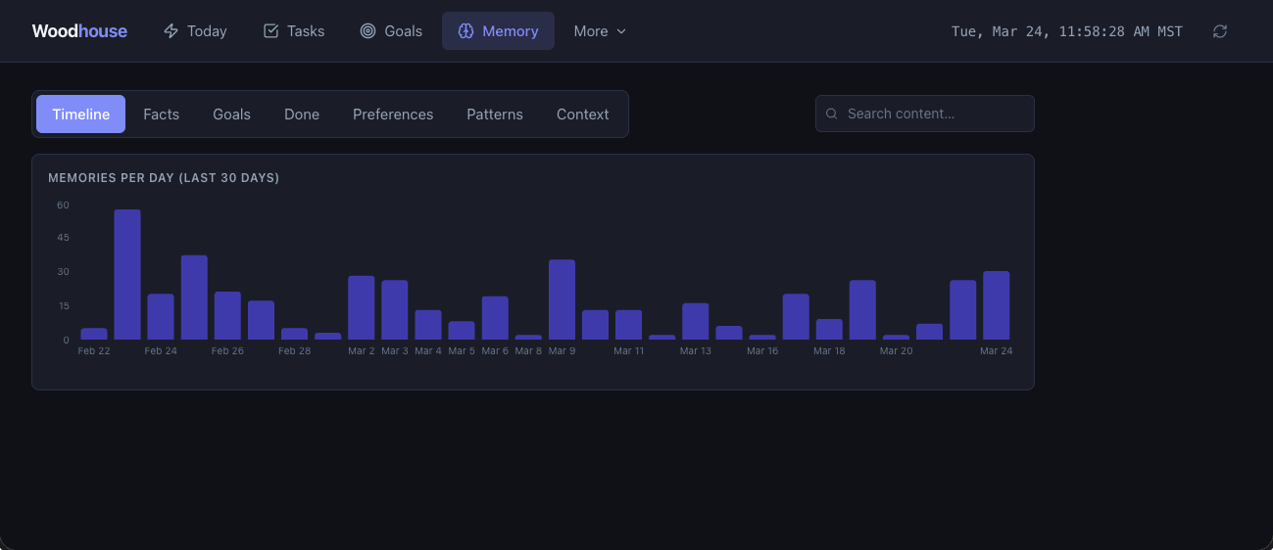Switch to the Timeline tab
The image size is (1273, 550).
[x=81, y=114]
